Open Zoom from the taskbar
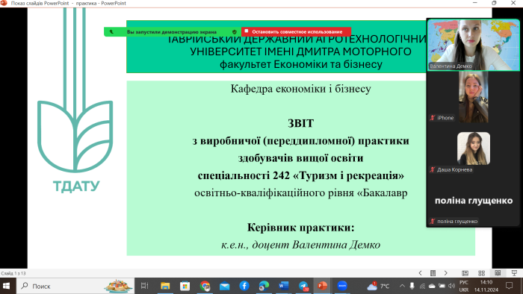 click(342, 286)
